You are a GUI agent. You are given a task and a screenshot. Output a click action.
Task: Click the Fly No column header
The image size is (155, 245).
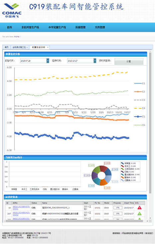98,203
